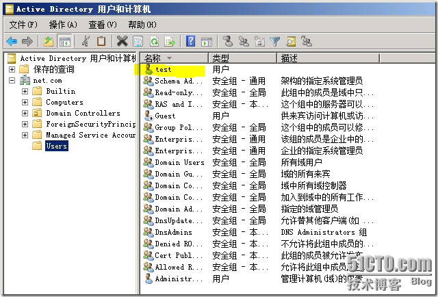Go up one level with folder icon

tap(49, 42)
